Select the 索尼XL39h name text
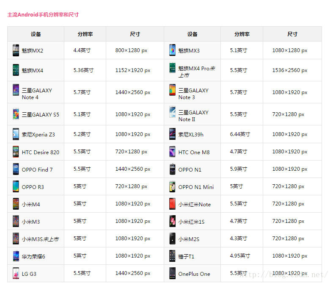The width and height of the screenshot is (333, 283). (x=191, y=135)
